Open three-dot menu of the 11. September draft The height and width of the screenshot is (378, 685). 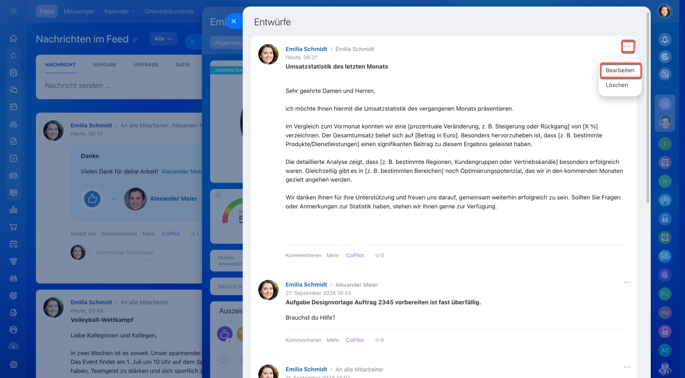627,367
